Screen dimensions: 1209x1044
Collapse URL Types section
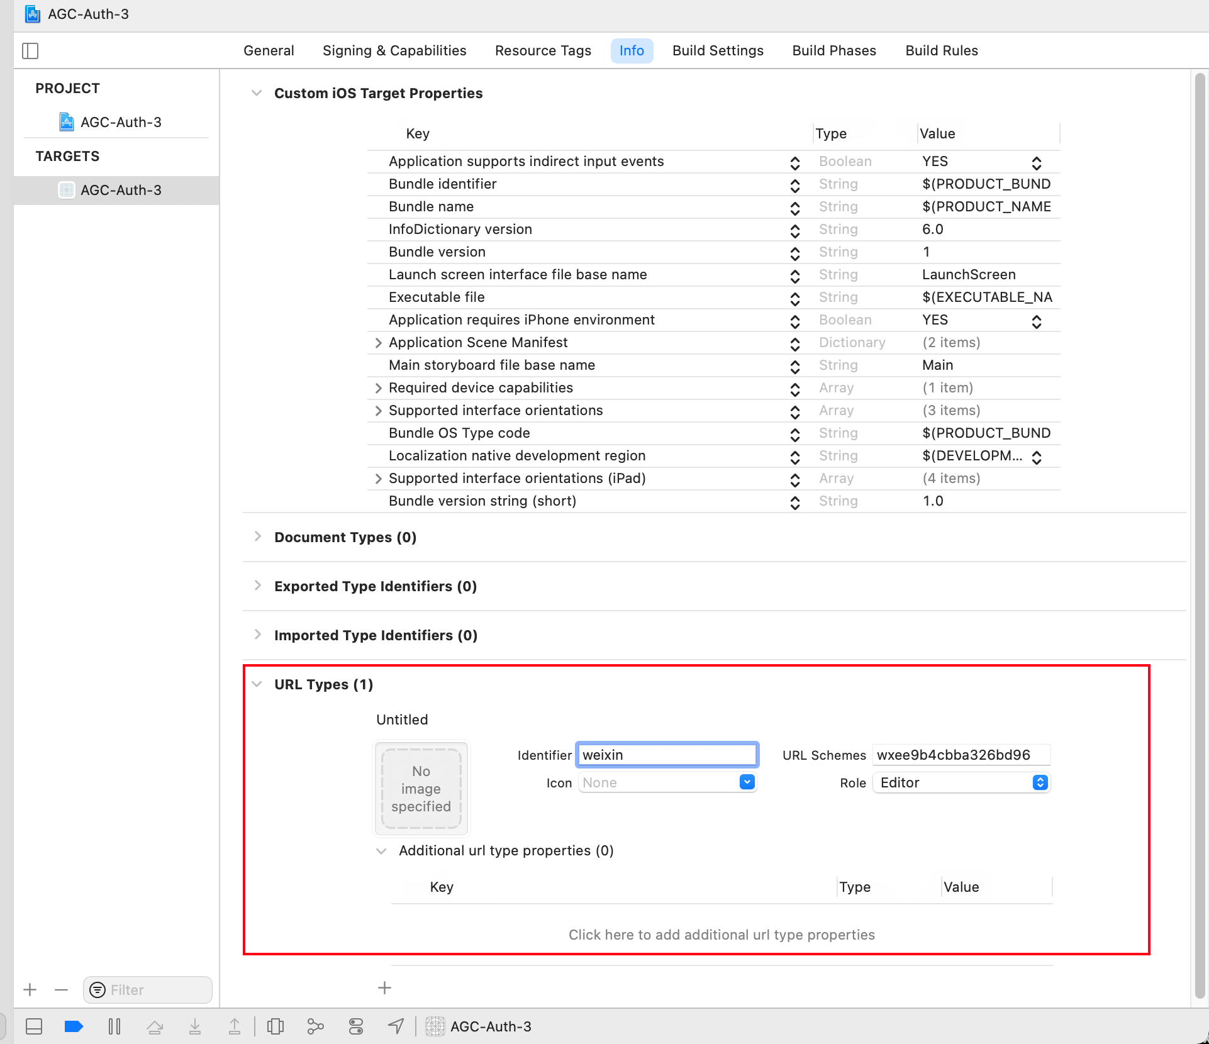coord(257,684)
